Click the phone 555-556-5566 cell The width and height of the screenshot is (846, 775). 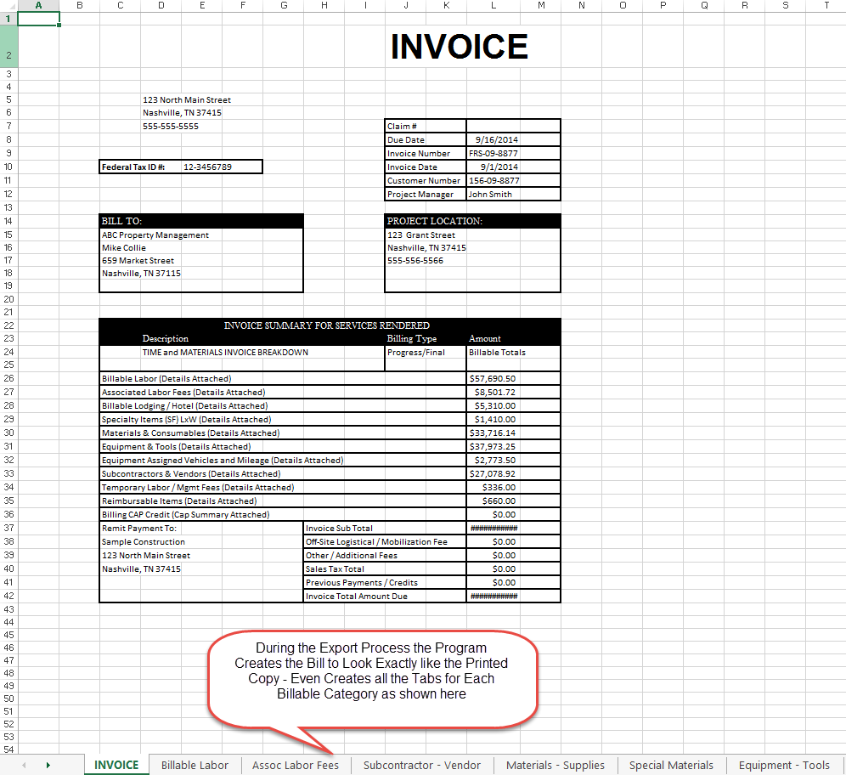point(415,260)
